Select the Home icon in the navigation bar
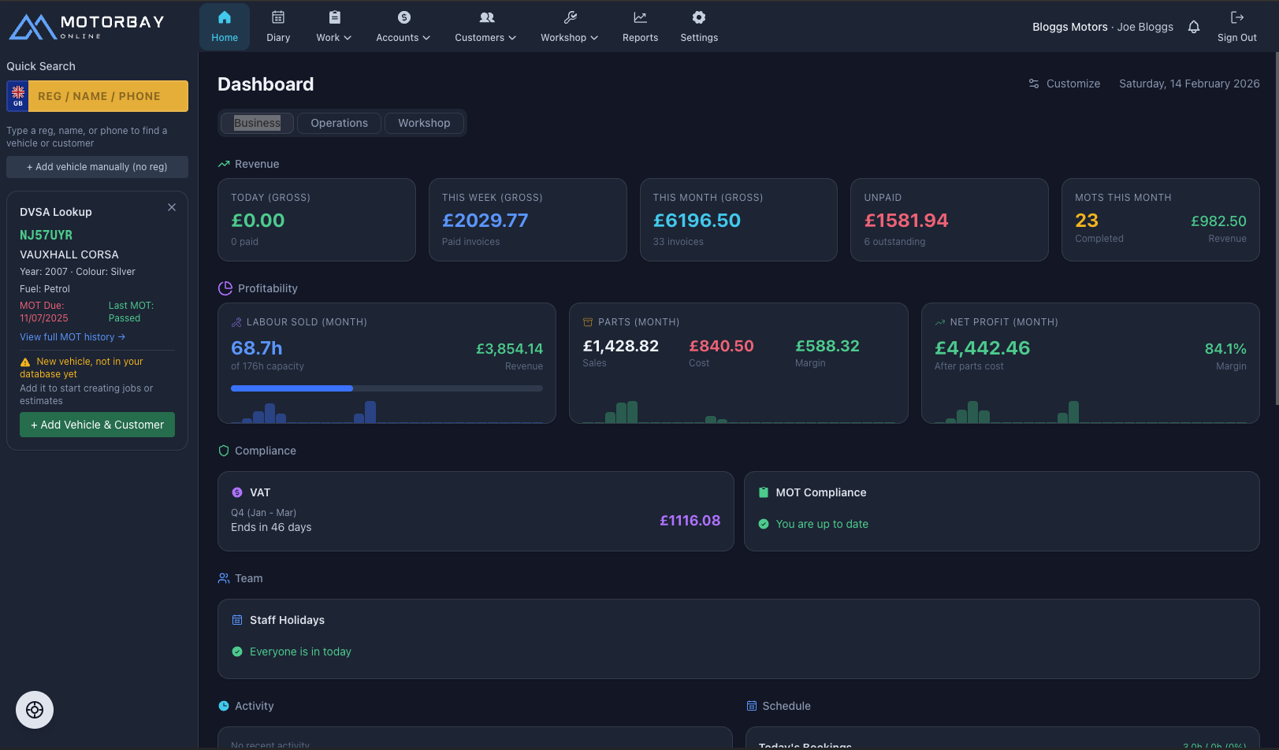Viewport: 1279px width, 750px height. (224, 16)
